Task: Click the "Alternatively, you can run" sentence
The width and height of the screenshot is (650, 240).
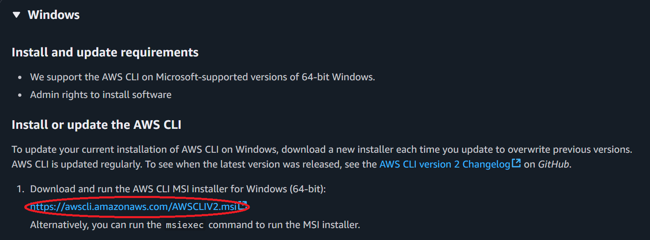Action: pos(96,225)
